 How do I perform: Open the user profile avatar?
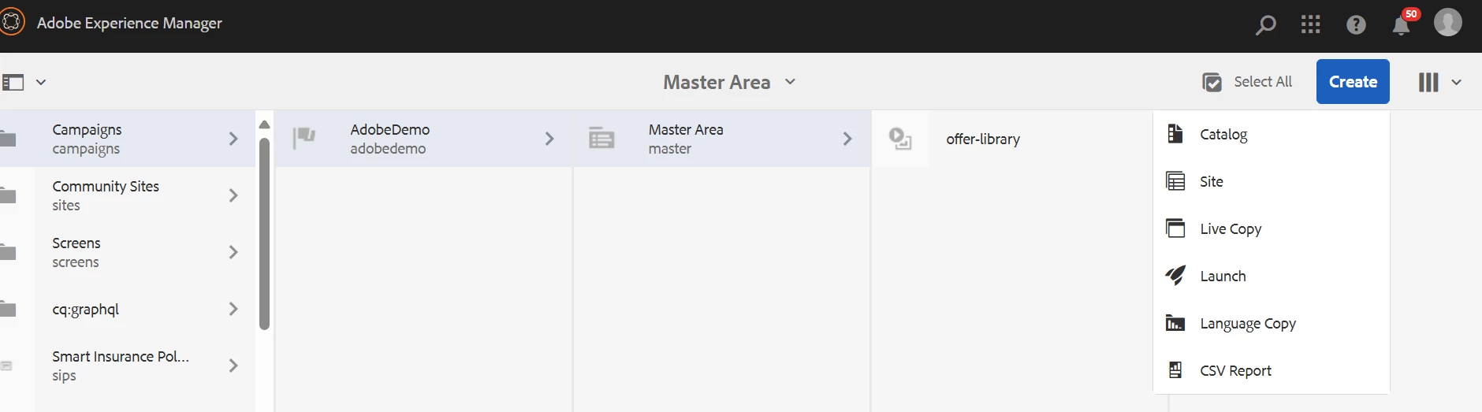pos(1447,22)
